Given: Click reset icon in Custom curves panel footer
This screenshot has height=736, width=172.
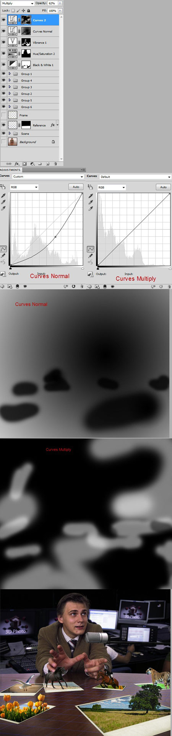Looking at the screenshot, I should point(73,286).
